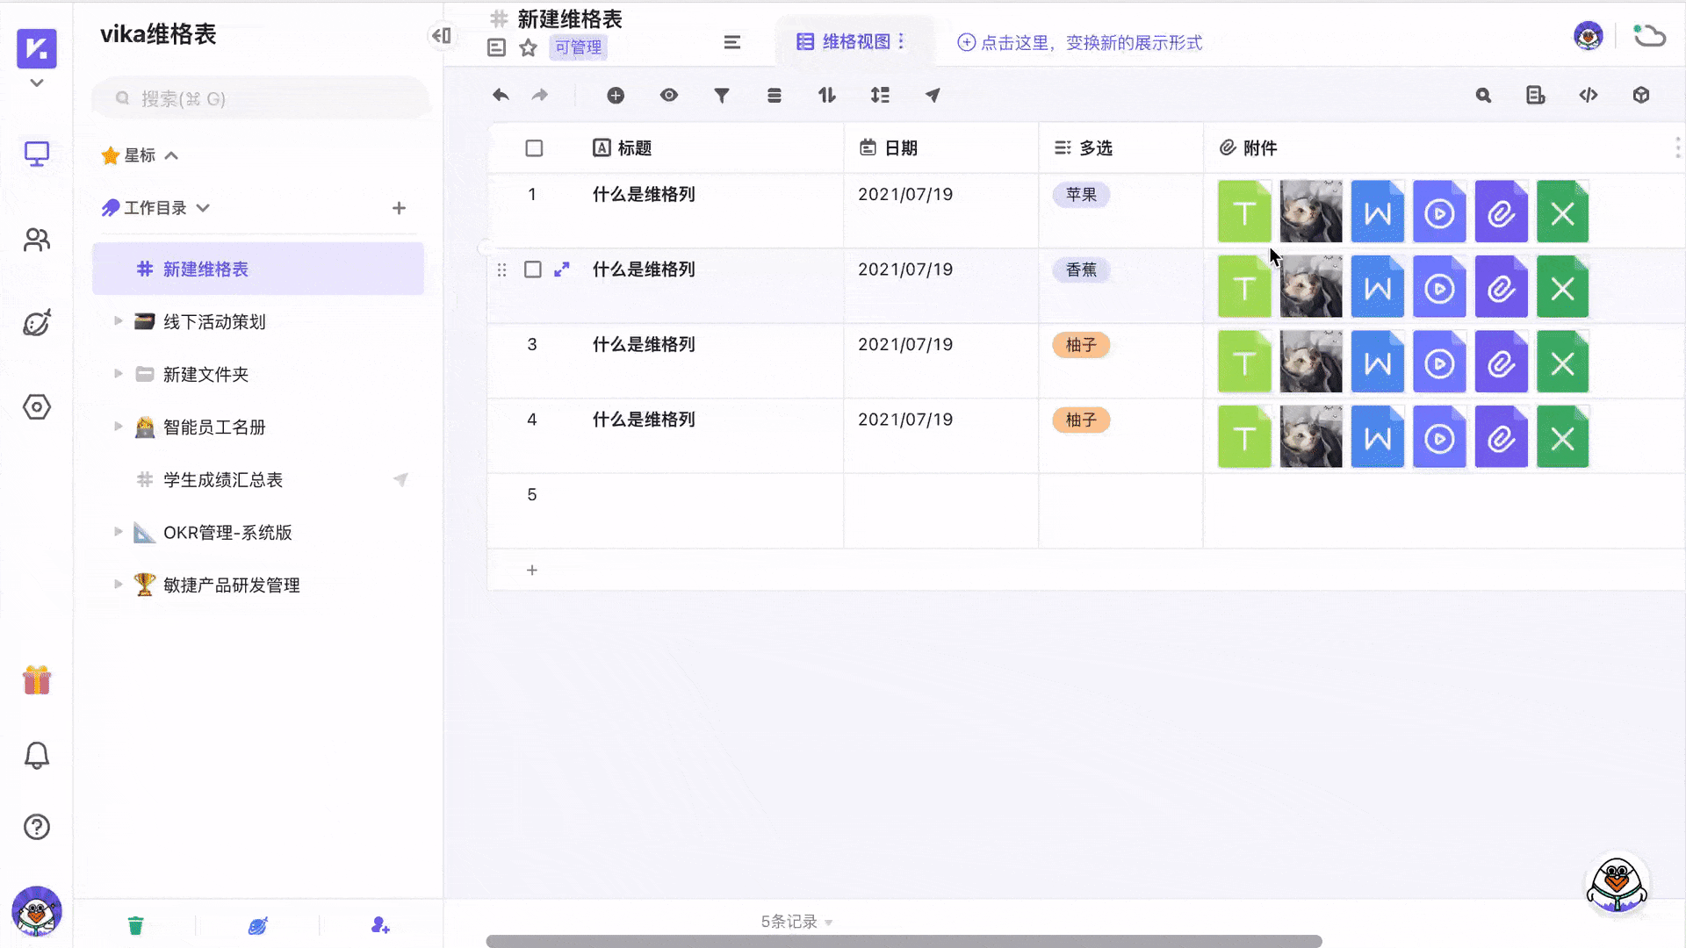Click the sort icon above the table
The image size is (1686, 948).
(x=827, y=95)
